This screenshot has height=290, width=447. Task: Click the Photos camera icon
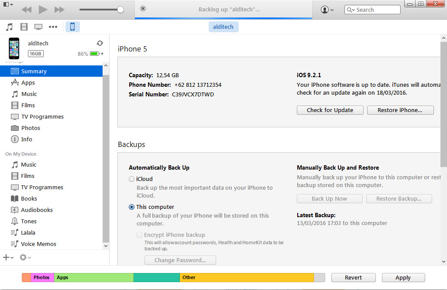click(x=15, y=128)
